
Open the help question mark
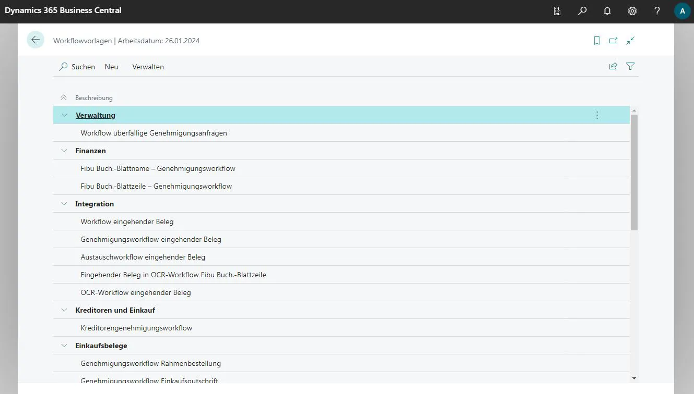[x=657, y=11]
